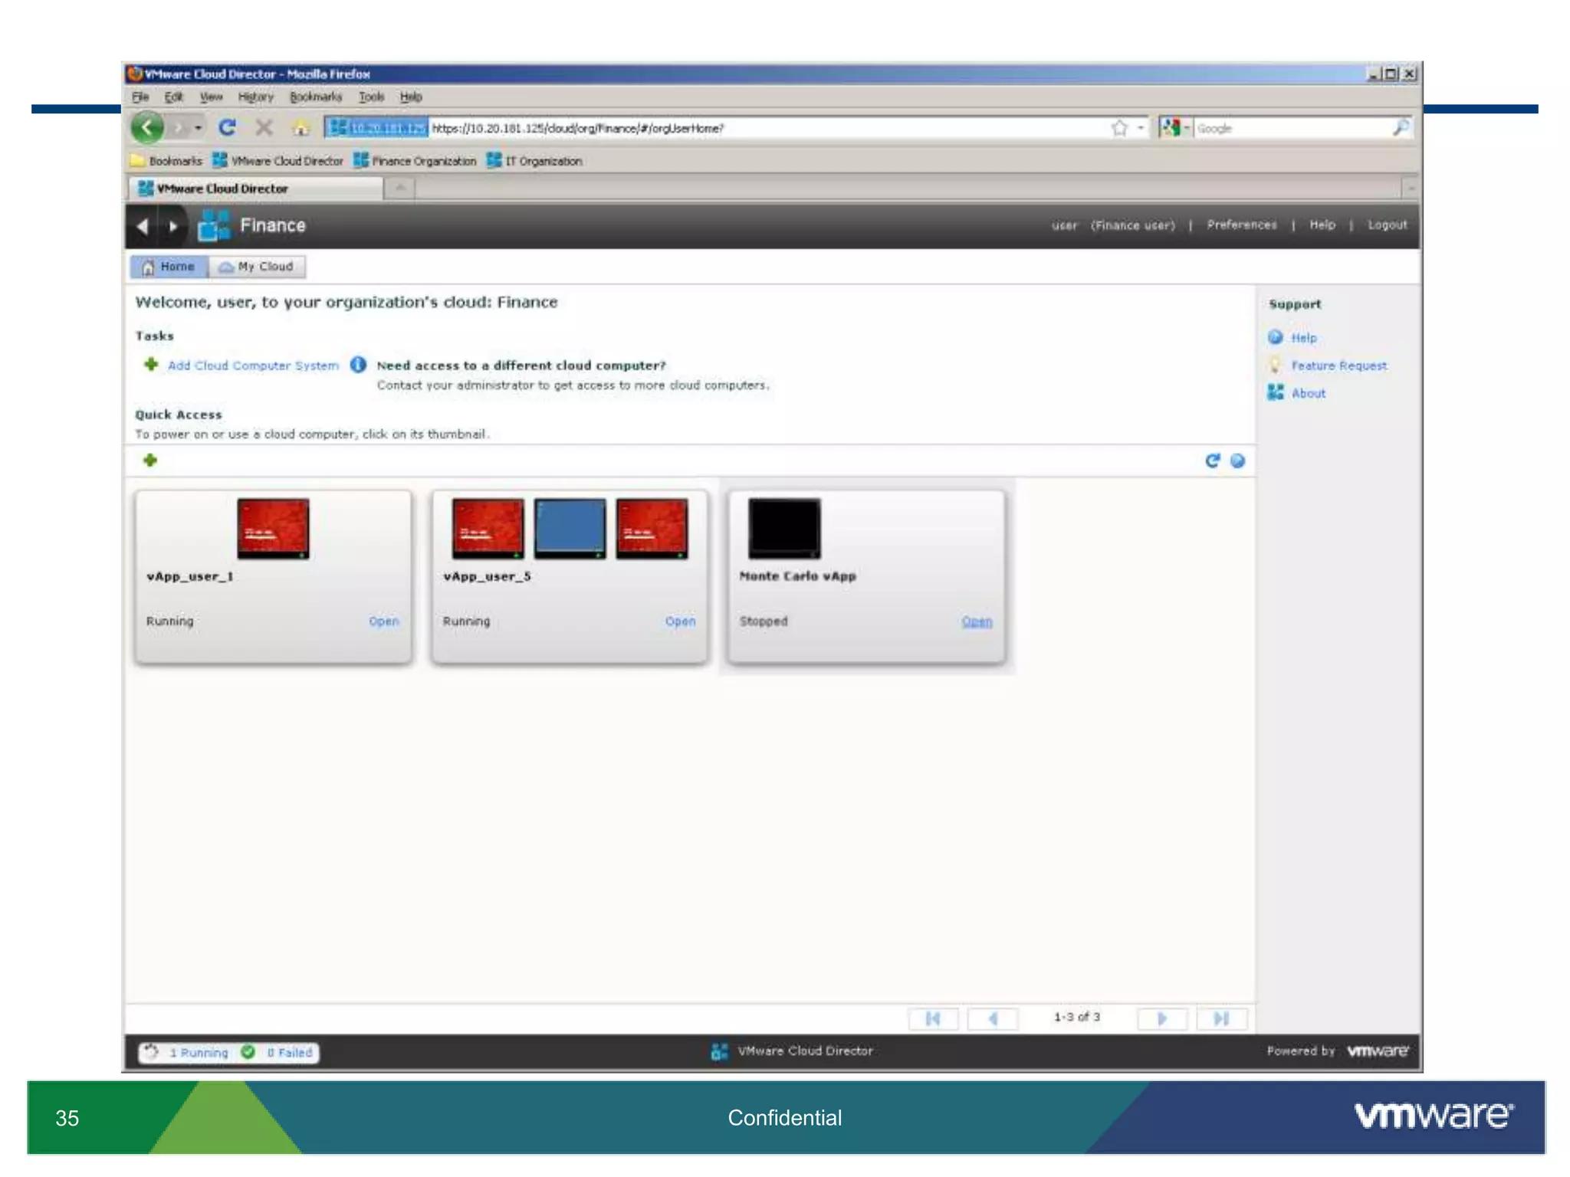Bookmark this page with the star icon
This screenshot has width=1570, height=1177.
[x=1119, y=128]
